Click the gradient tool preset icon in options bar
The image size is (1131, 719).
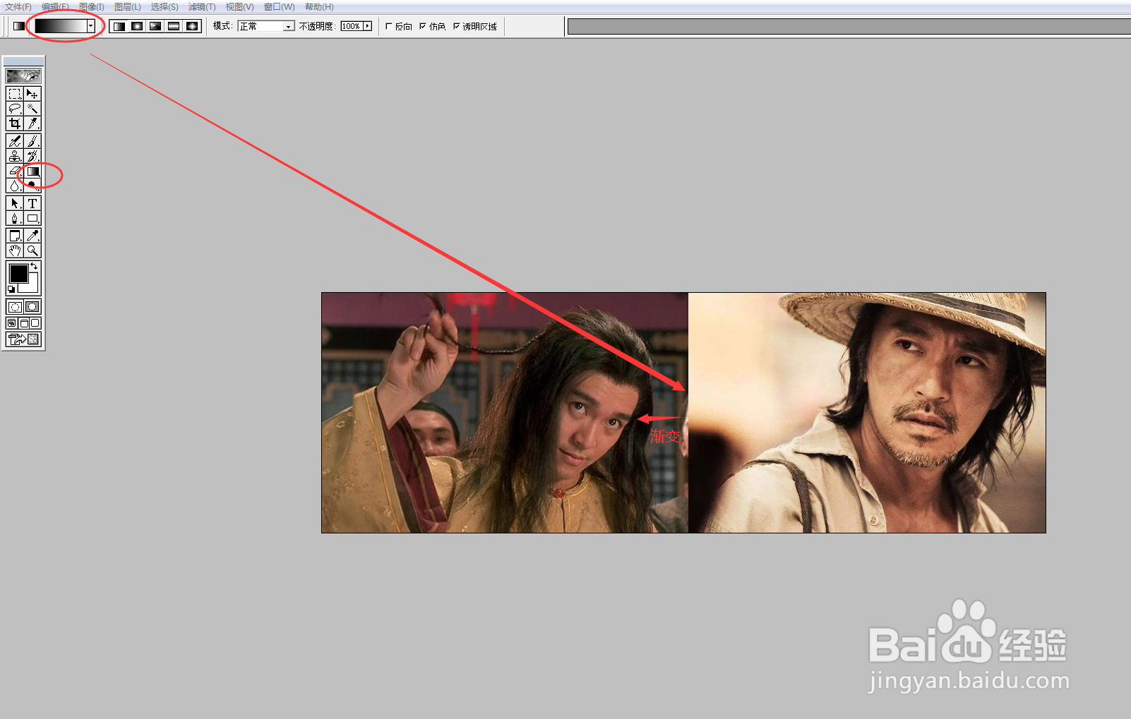point(19,26)
